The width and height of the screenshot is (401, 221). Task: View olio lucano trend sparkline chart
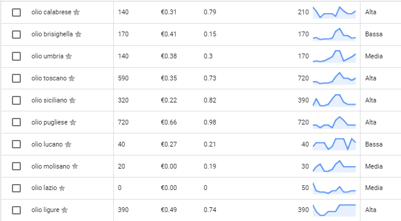click(334, 144)
